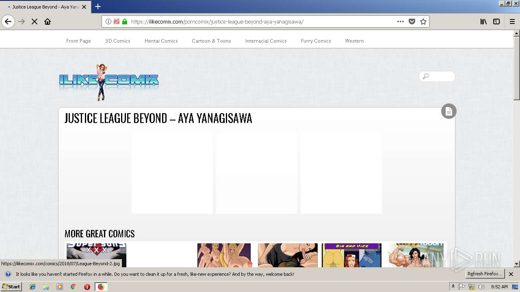
Task: Show site information via the info icon
Action: 108,21
